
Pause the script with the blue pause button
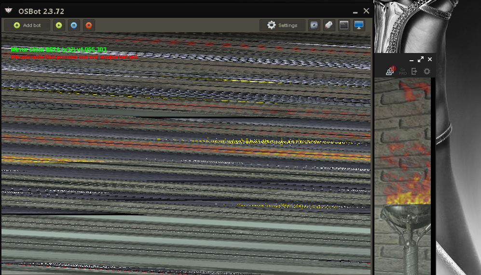pyautogui.click(x=74, y=26)
